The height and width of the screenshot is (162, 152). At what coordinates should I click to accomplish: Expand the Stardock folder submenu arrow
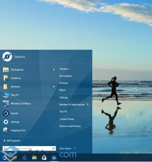54,86
